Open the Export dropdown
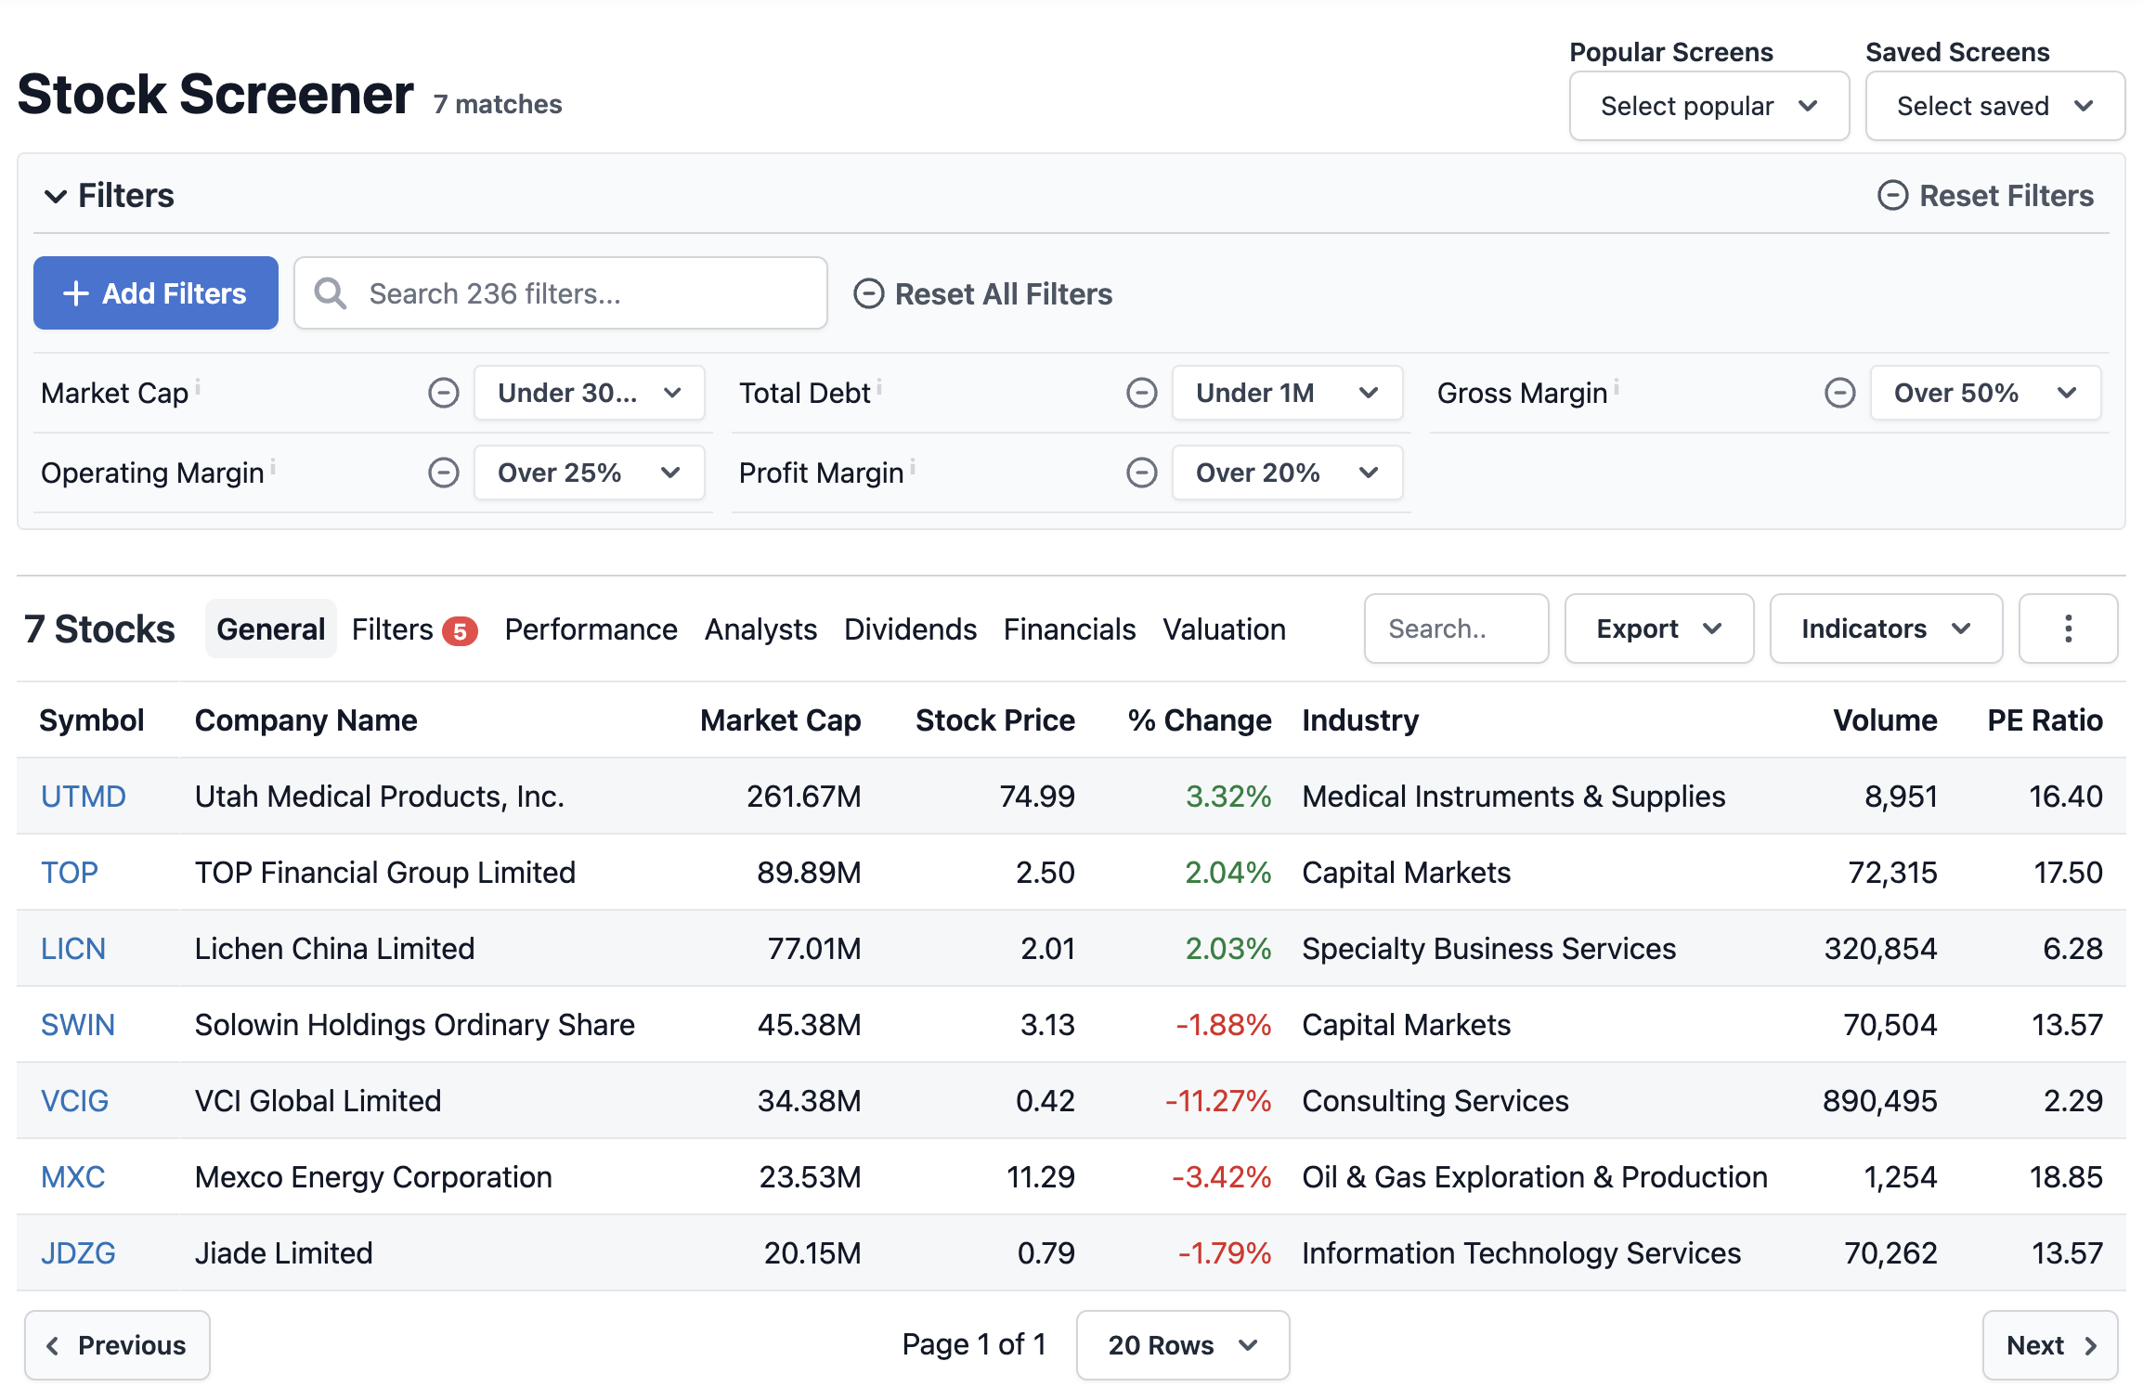The width and height of the screenshot is (2143, 1400). 1658,629
